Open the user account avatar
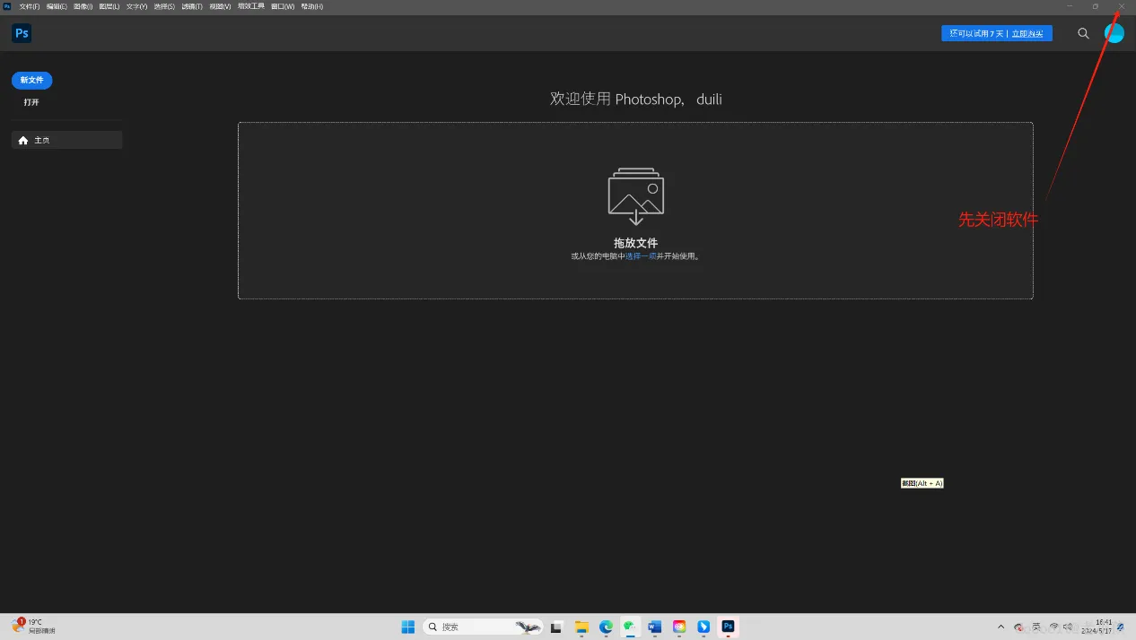The width and height of the screenshot is (1136, 640). 1114,33
